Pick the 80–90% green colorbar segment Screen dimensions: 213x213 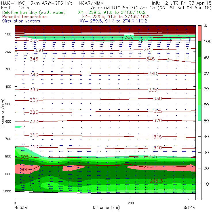point(199,65)
